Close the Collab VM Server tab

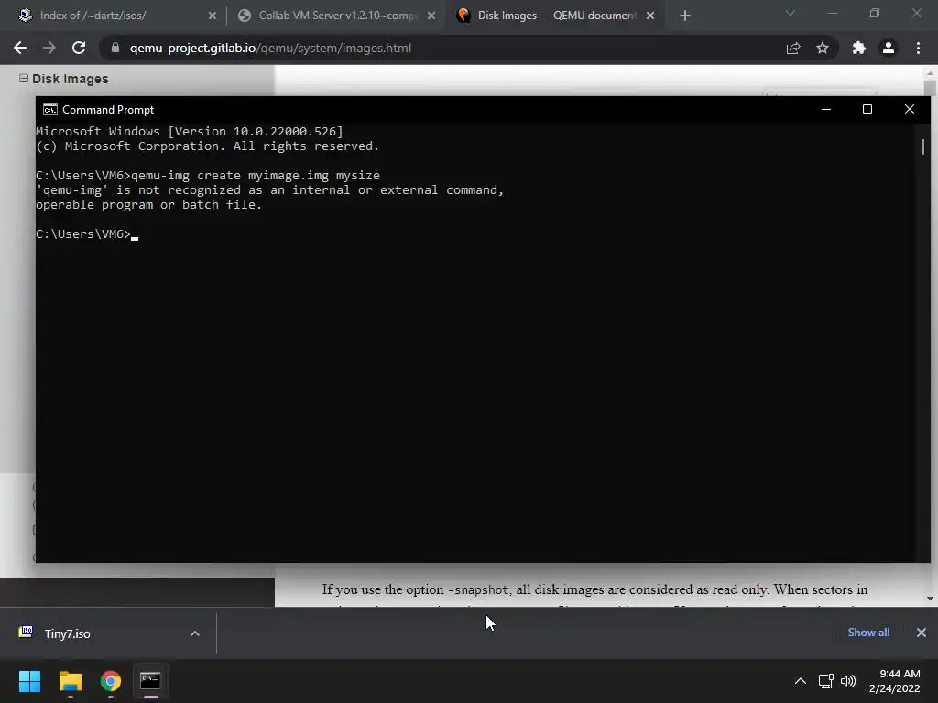(431, 16)
